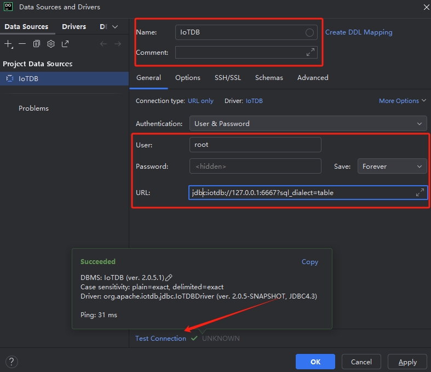
Task: Open the Save password dropdown
Action: [x=392, y=166]
